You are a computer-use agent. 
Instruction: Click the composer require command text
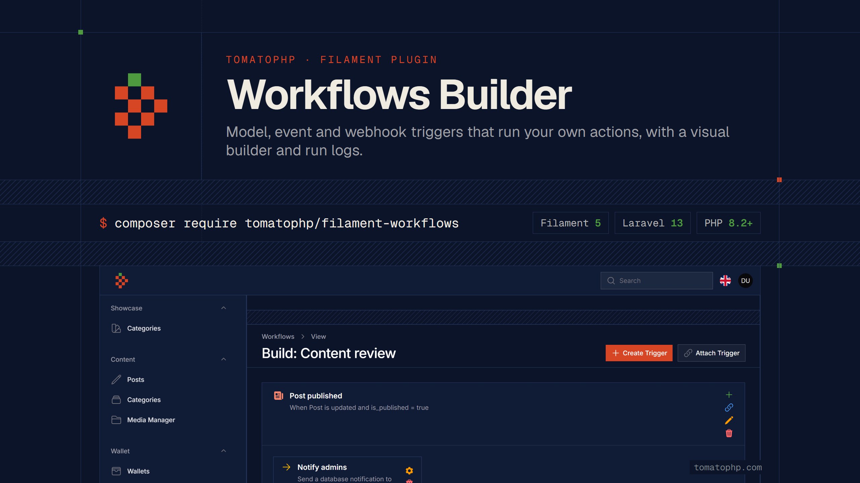[x=287, y=223]
